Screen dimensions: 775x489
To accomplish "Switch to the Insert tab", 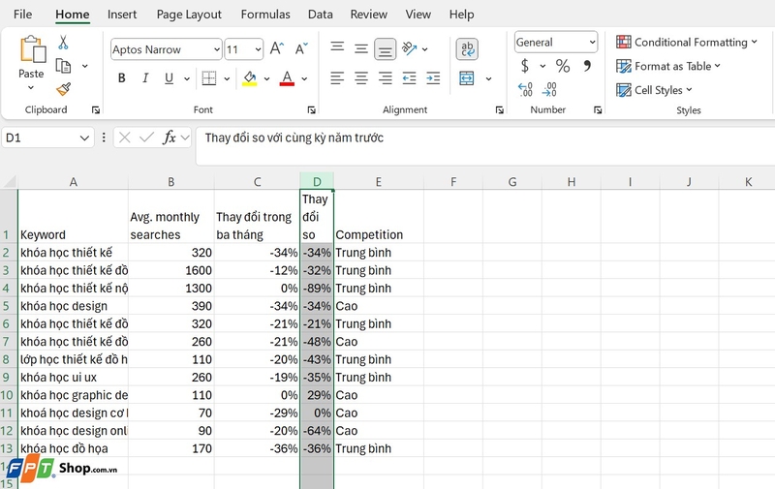I will 122,15.
